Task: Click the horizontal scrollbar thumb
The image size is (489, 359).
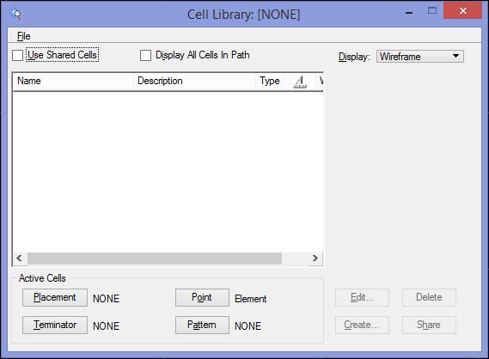Action: (x=155, y=259)
